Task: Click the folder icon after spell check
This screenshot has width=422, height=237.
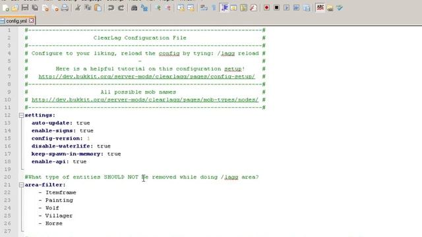Action: click(330, 8)
